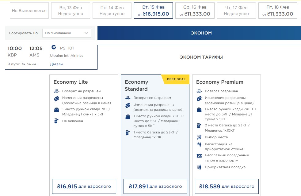Click priority check-in desk icon in Premium
This screenshot has height=196, width=301.
(199, 144)
